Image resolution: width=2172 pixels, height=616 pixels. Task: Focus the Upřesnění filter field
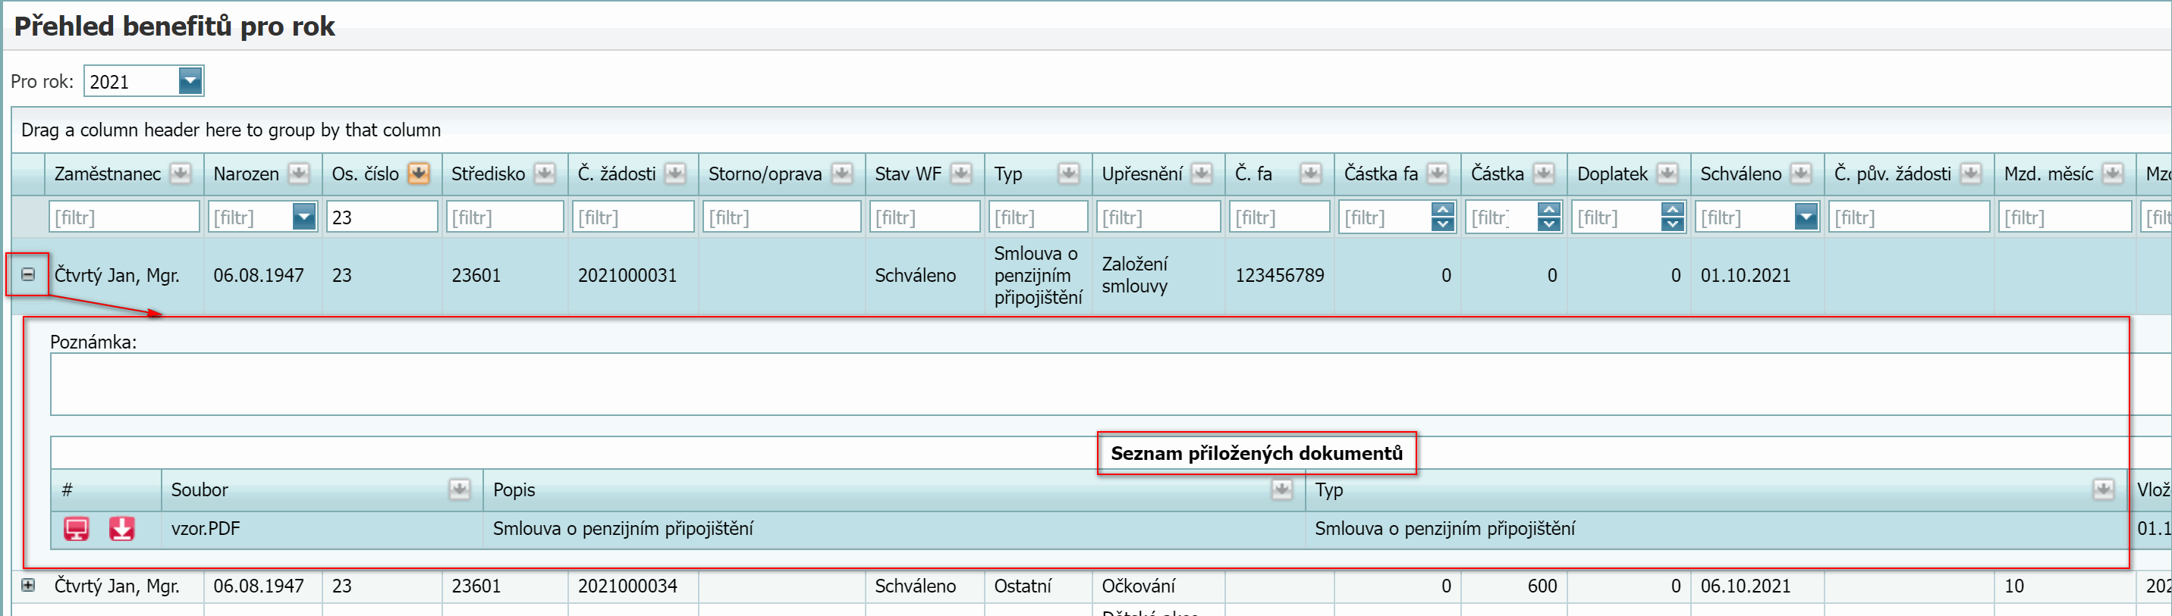tap(1158, 217)
